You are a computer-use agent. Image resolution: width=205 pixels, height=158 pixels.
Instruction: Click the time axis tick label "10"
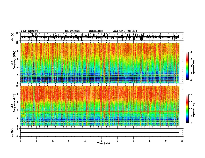(182, 141)
